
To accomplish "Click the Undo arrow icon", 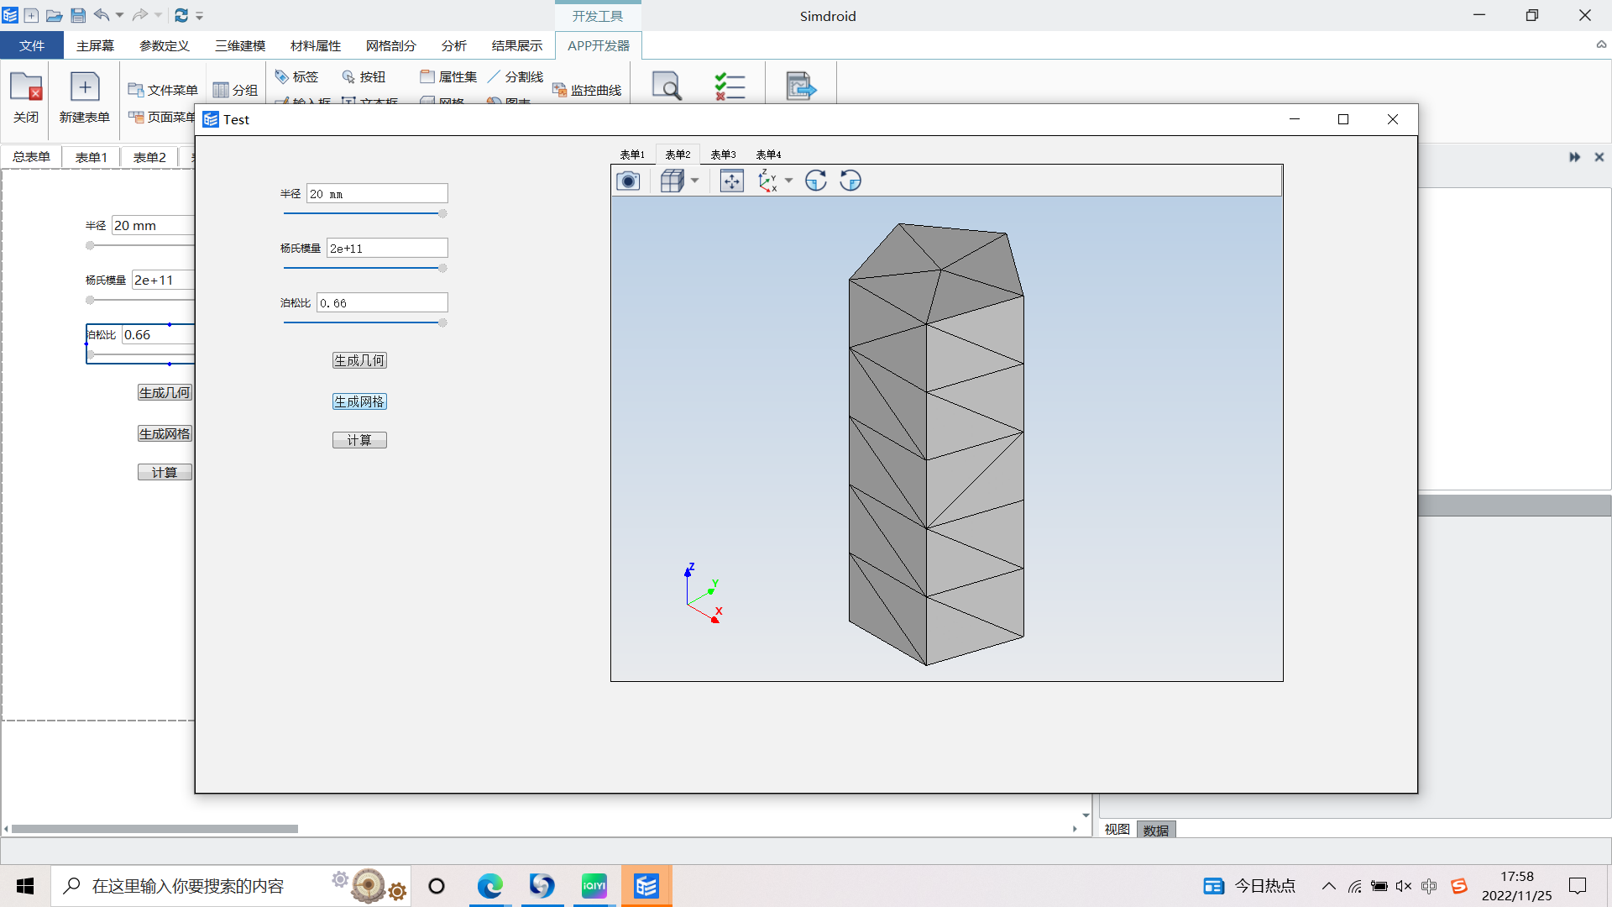I will pyautogui.click(x=102, y=15).
